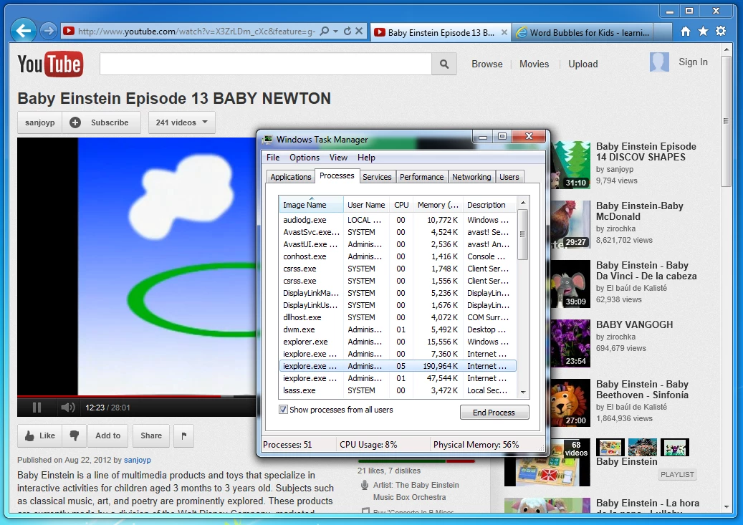Click the process list scroll-down arrow
743x525 pixels.
coord(523,392)
